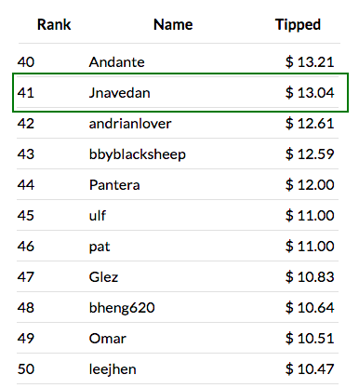359x388 pixels.
Task: Click the Name column header
Action: coord(173,24)
